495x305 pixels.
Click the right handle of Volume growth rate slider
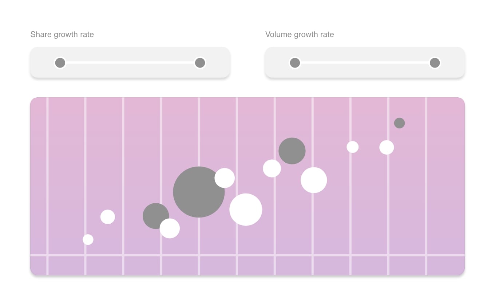pyautogui.click(x=435, y=63)
